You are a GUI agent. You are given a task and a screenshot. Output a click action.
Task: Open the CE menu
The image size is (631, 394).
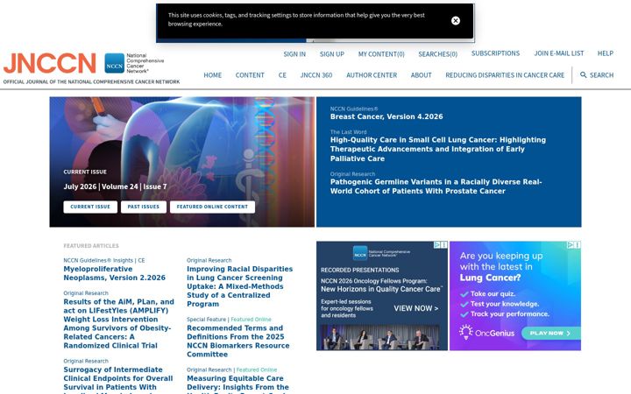click(x=282, y=74)
